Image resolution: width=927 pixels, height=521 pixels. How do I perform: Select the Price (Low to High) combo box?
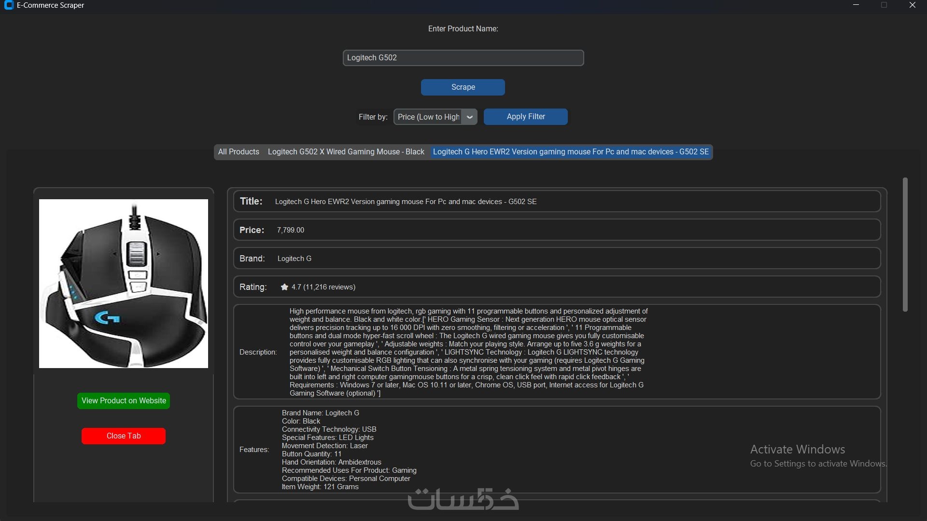(428, 117)
